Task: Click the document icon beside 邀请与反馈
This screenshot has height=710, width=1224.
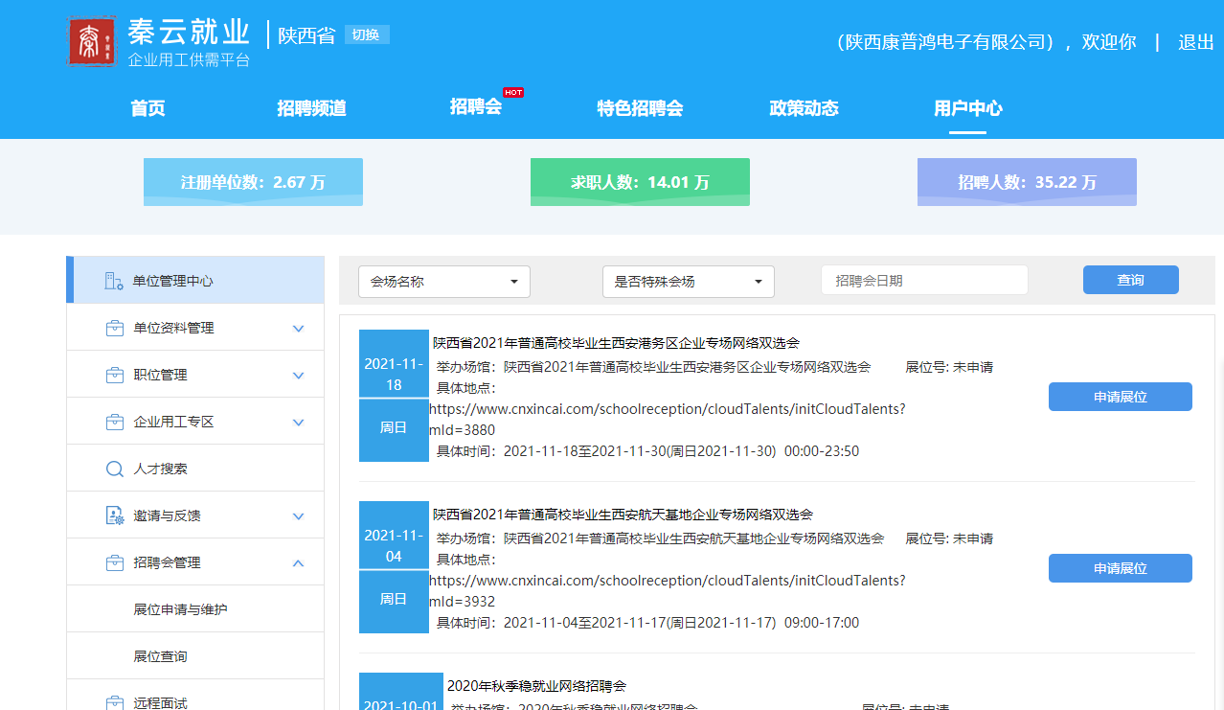Action: (115, 515)
